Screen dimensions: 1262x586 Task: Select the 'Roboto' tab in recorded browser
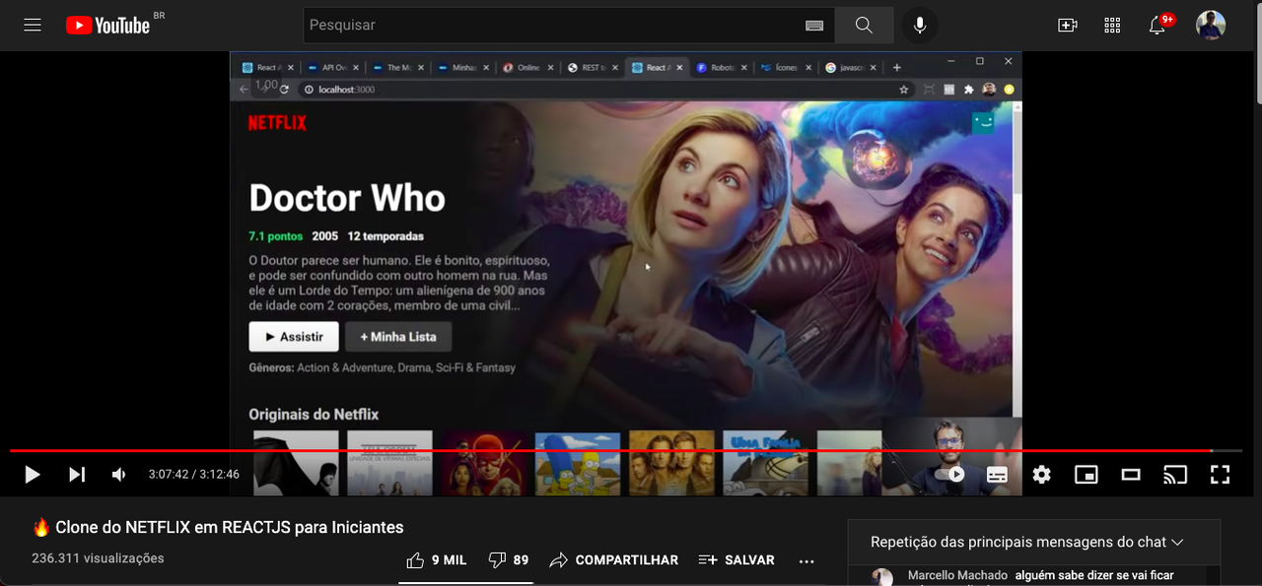pos(722,68)
